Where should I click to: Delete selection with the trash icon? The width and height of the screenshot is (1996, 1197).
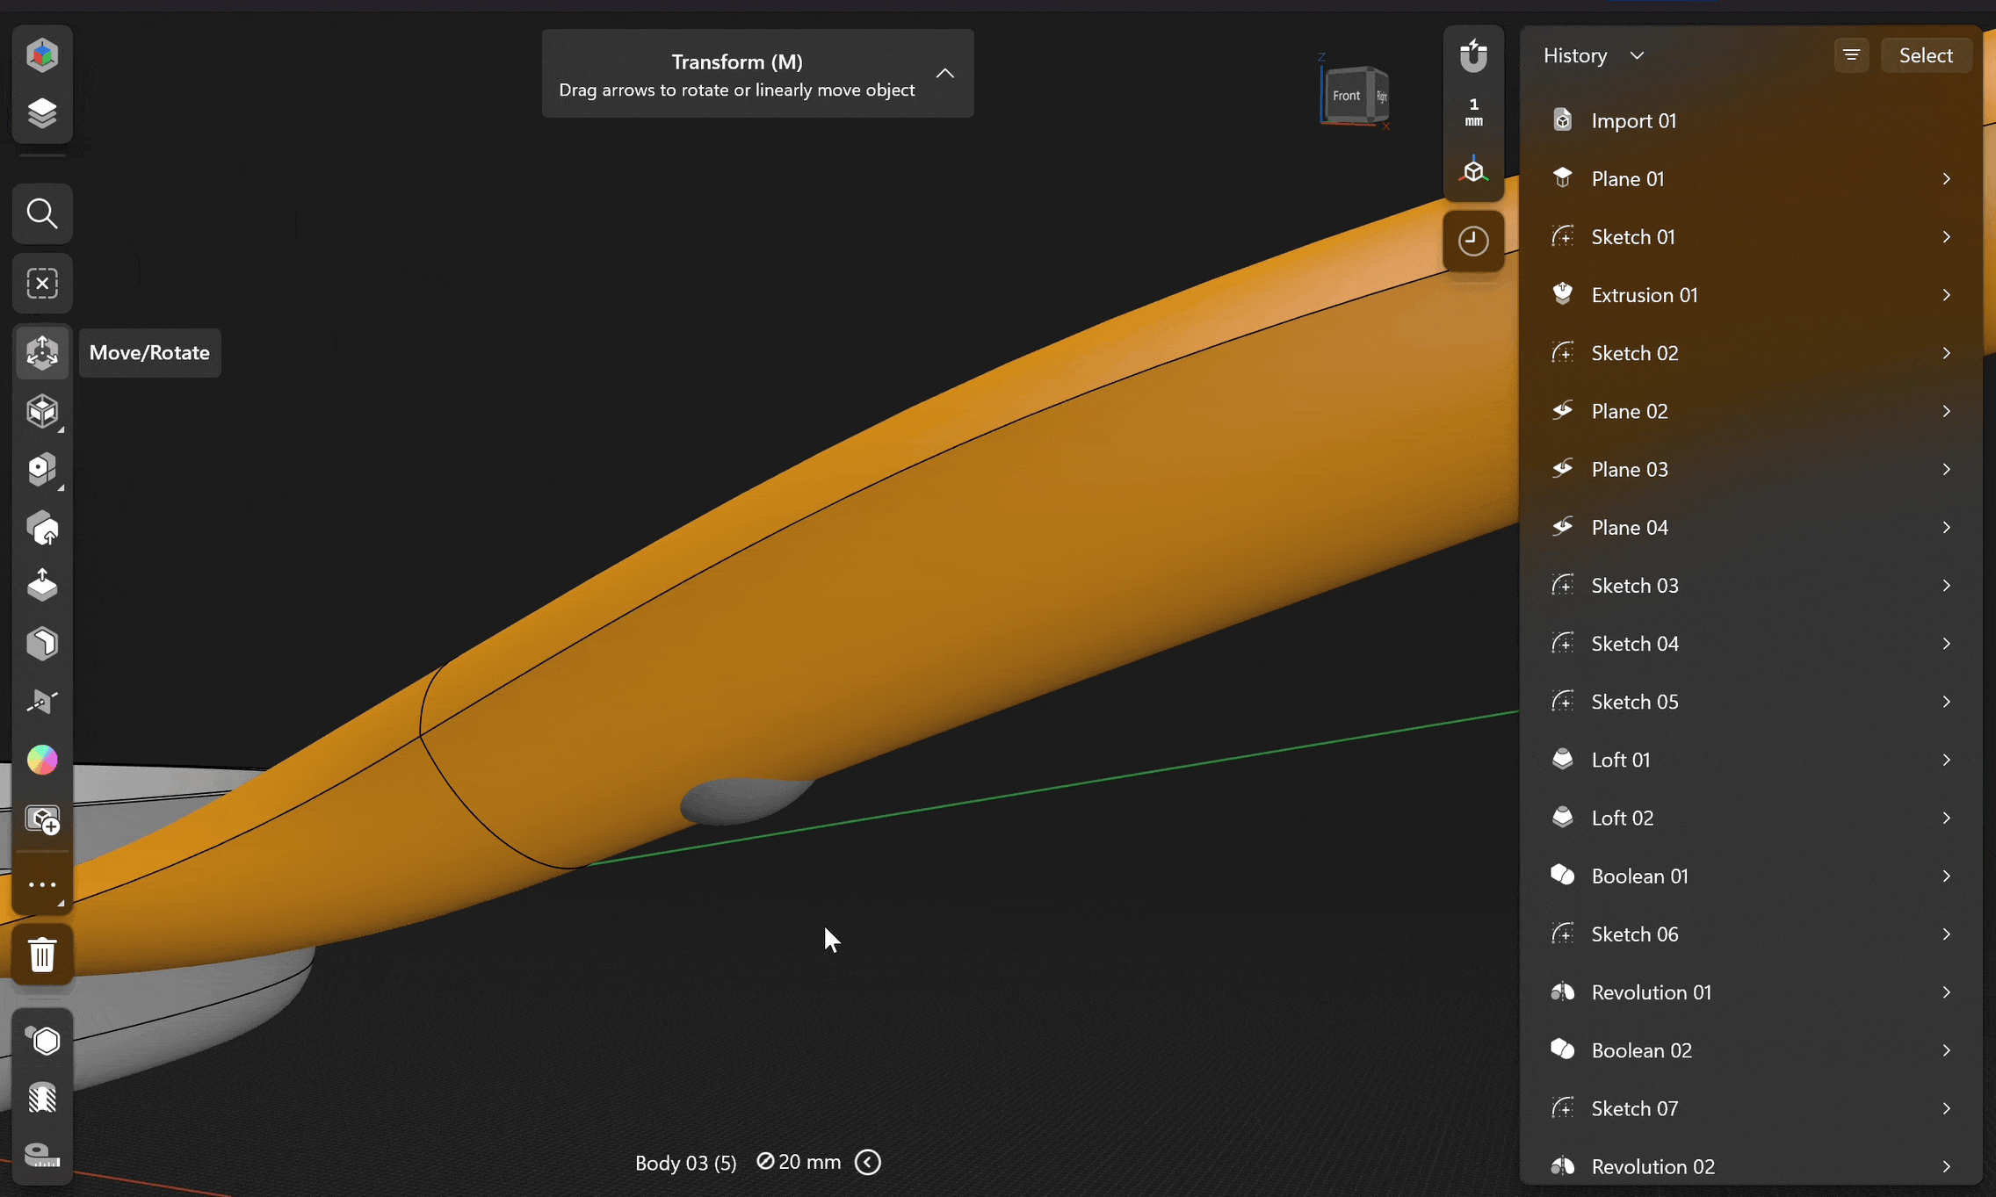tap(42, 954)
